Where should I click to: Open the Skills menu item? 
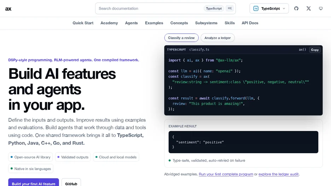(x=230, y=23)
